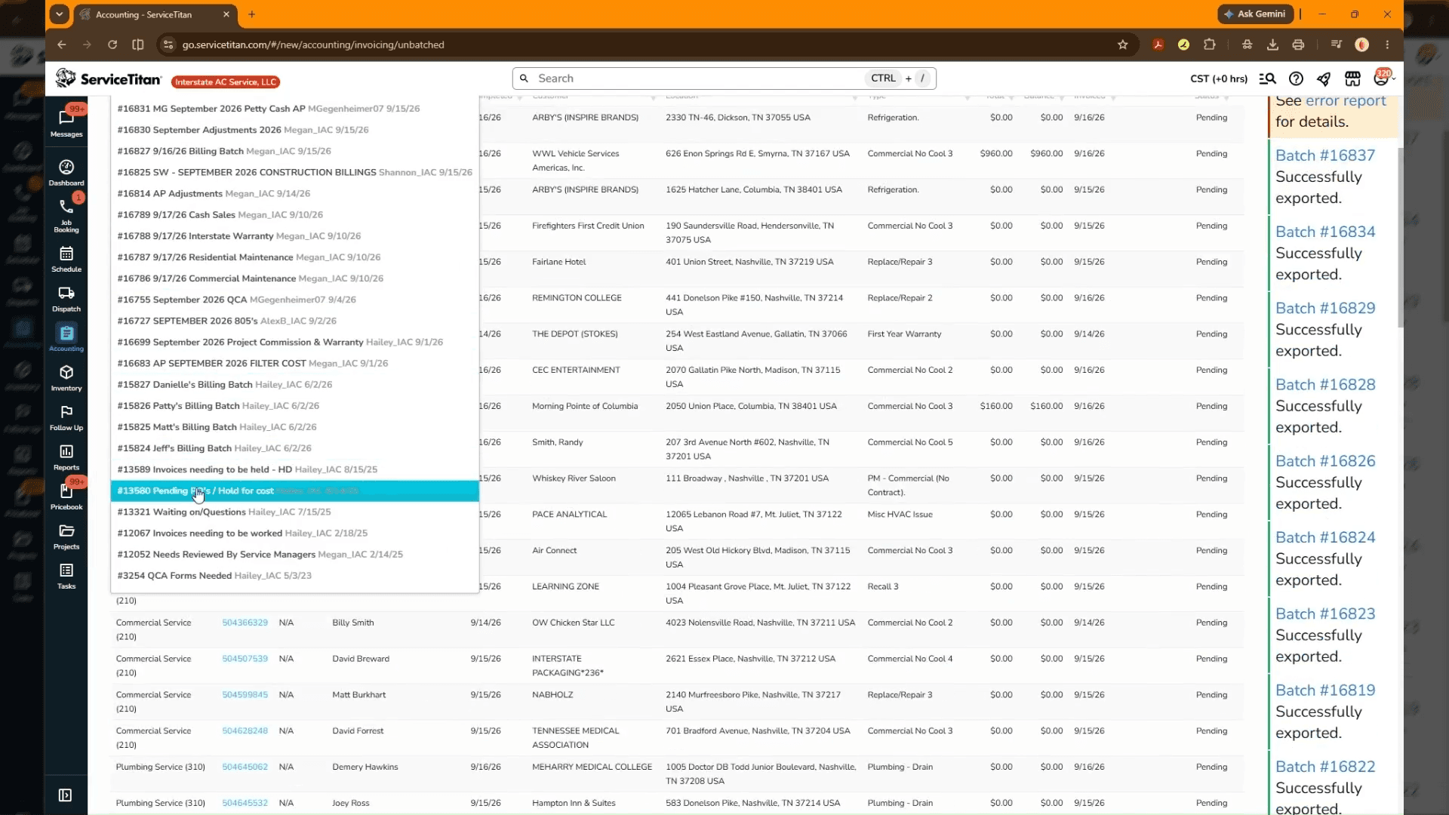The width and height of the screenshot is (1449, 815).
Task: Open the Follow Up flag icon
Action: (x=66, y=417)
